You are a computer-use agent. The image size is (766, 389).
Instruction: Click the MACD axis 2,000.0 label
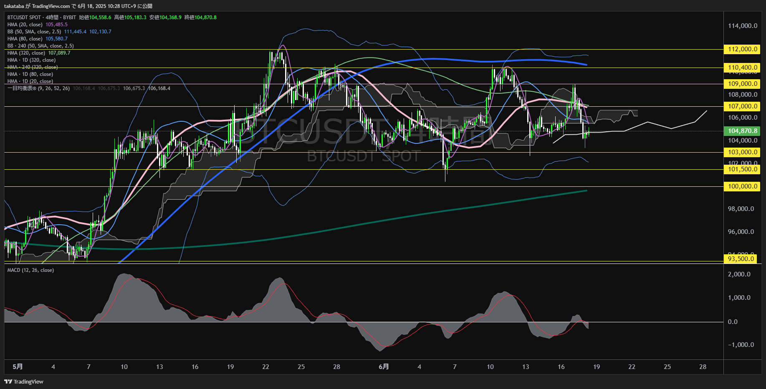pos(739,274)
